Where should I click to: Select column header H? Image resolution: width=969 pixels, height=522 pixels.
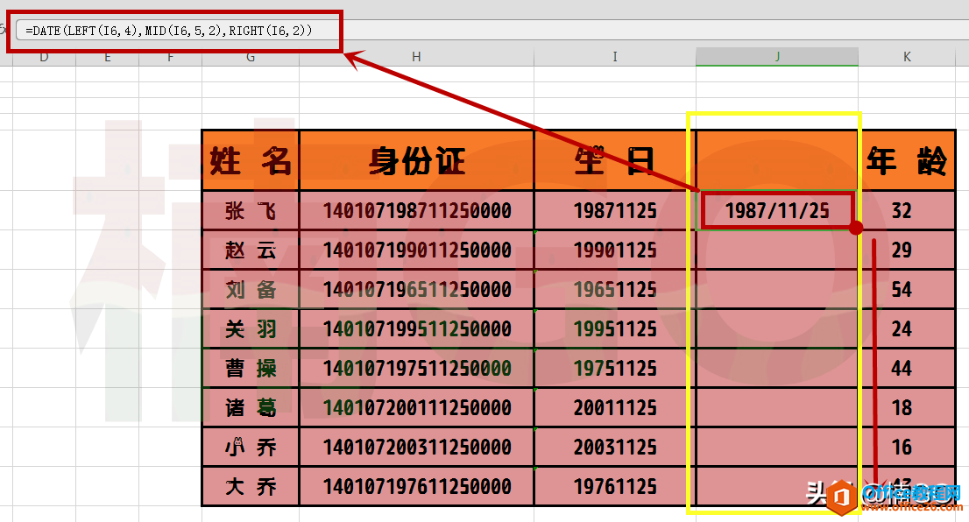pos(416,57)
